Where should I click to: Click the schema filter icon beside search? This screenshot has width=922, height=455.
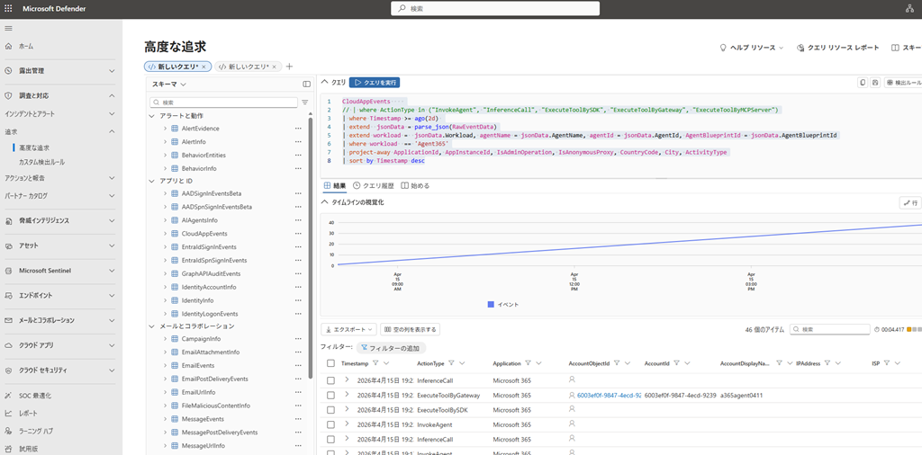[x=304, y=103]
